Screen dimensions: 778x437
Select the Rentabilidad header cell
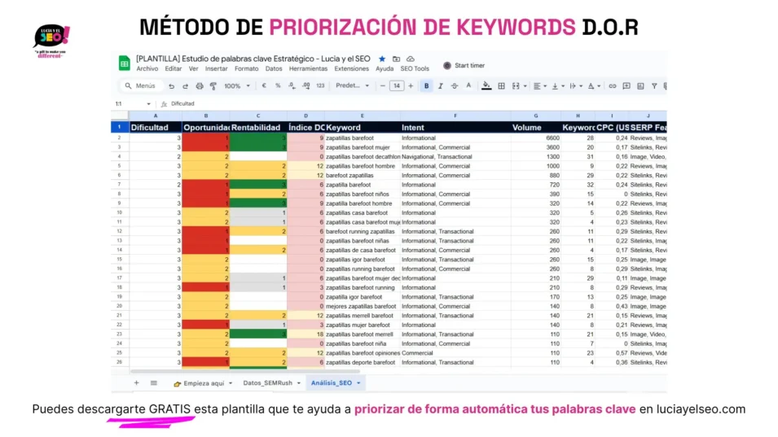point(258,127)
